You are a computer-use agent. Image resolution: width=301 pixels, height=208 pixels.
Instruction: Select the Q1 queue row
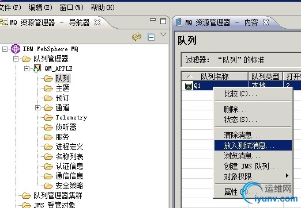click(x=241, y=86)
